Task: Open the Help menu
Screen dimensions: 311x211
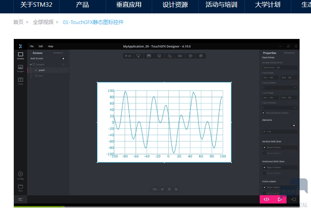Action: pos(50,46)
